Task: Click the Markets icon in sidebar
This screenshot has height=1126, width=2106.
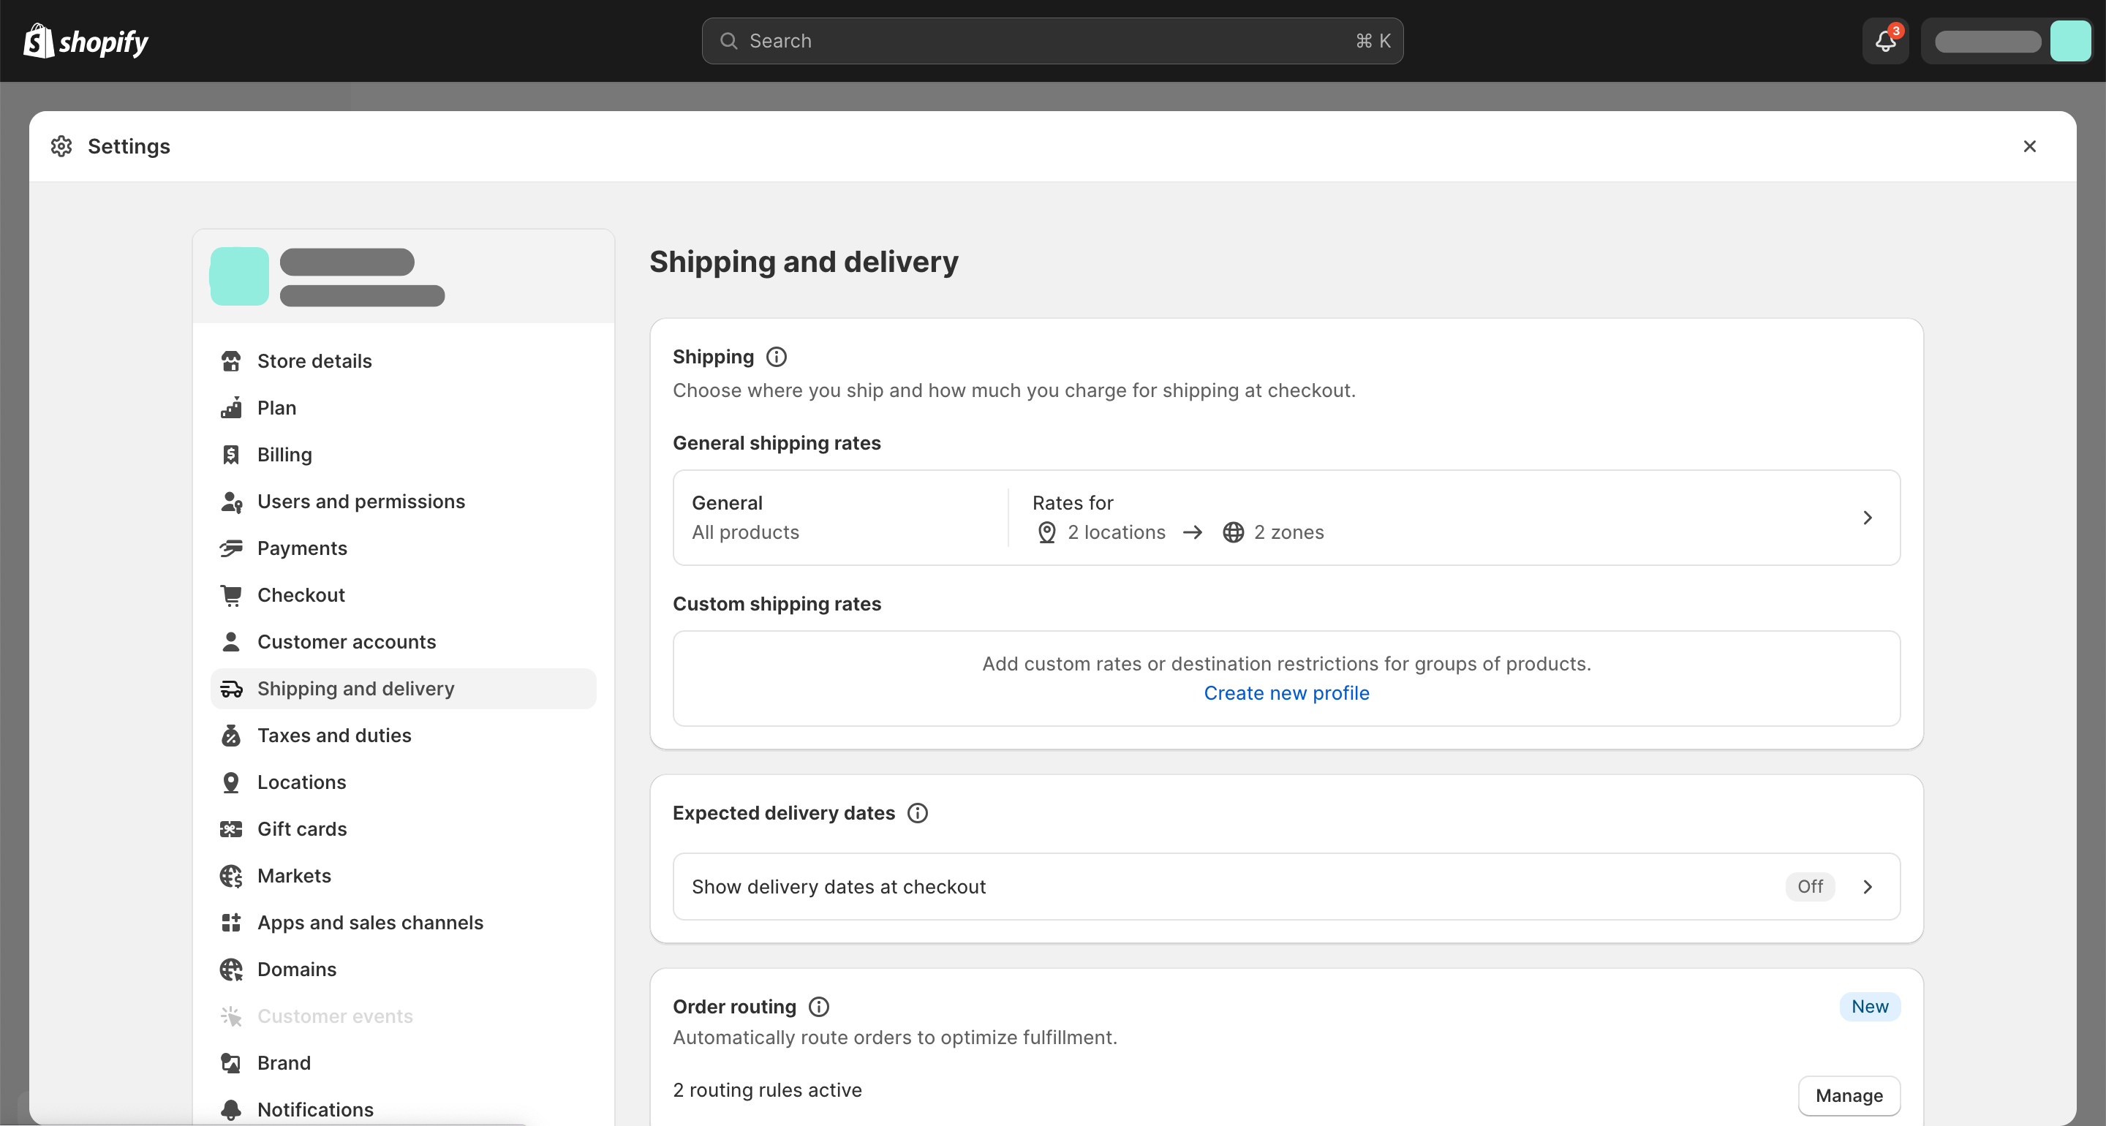Action: (231, 875)
